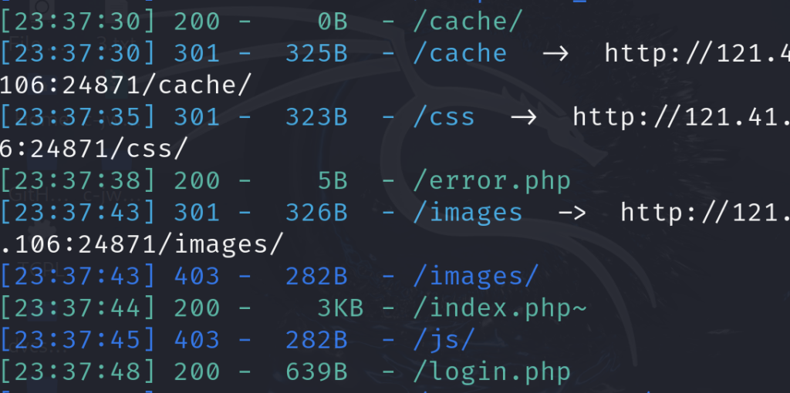
Task: Click the /cache/ path with 0B size
Action: (x=468, y=22)
